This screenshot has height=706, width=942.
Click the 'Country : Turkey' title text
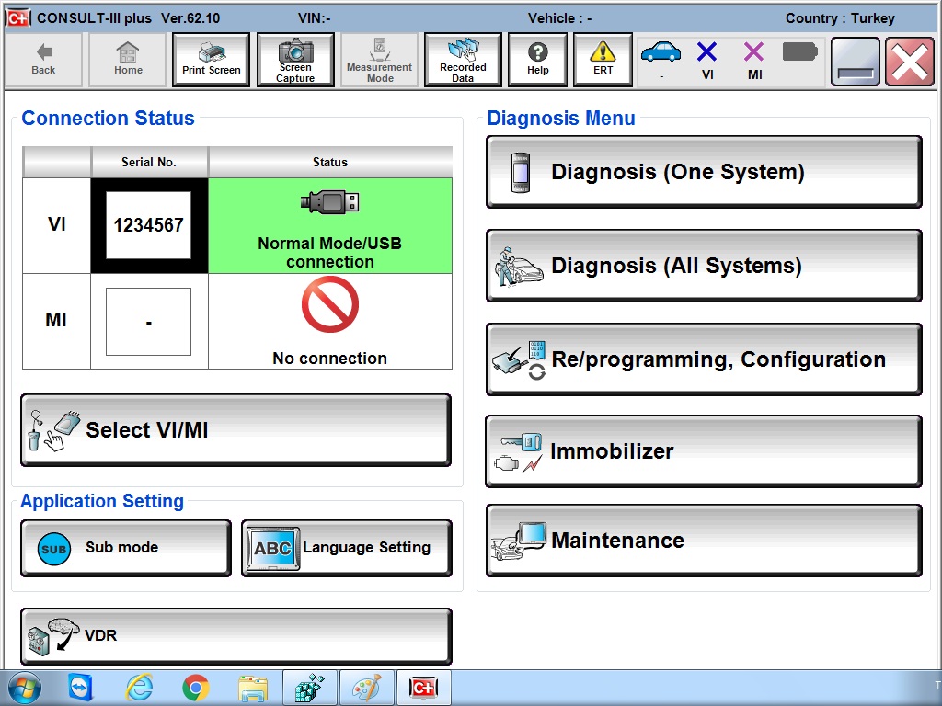840,18
